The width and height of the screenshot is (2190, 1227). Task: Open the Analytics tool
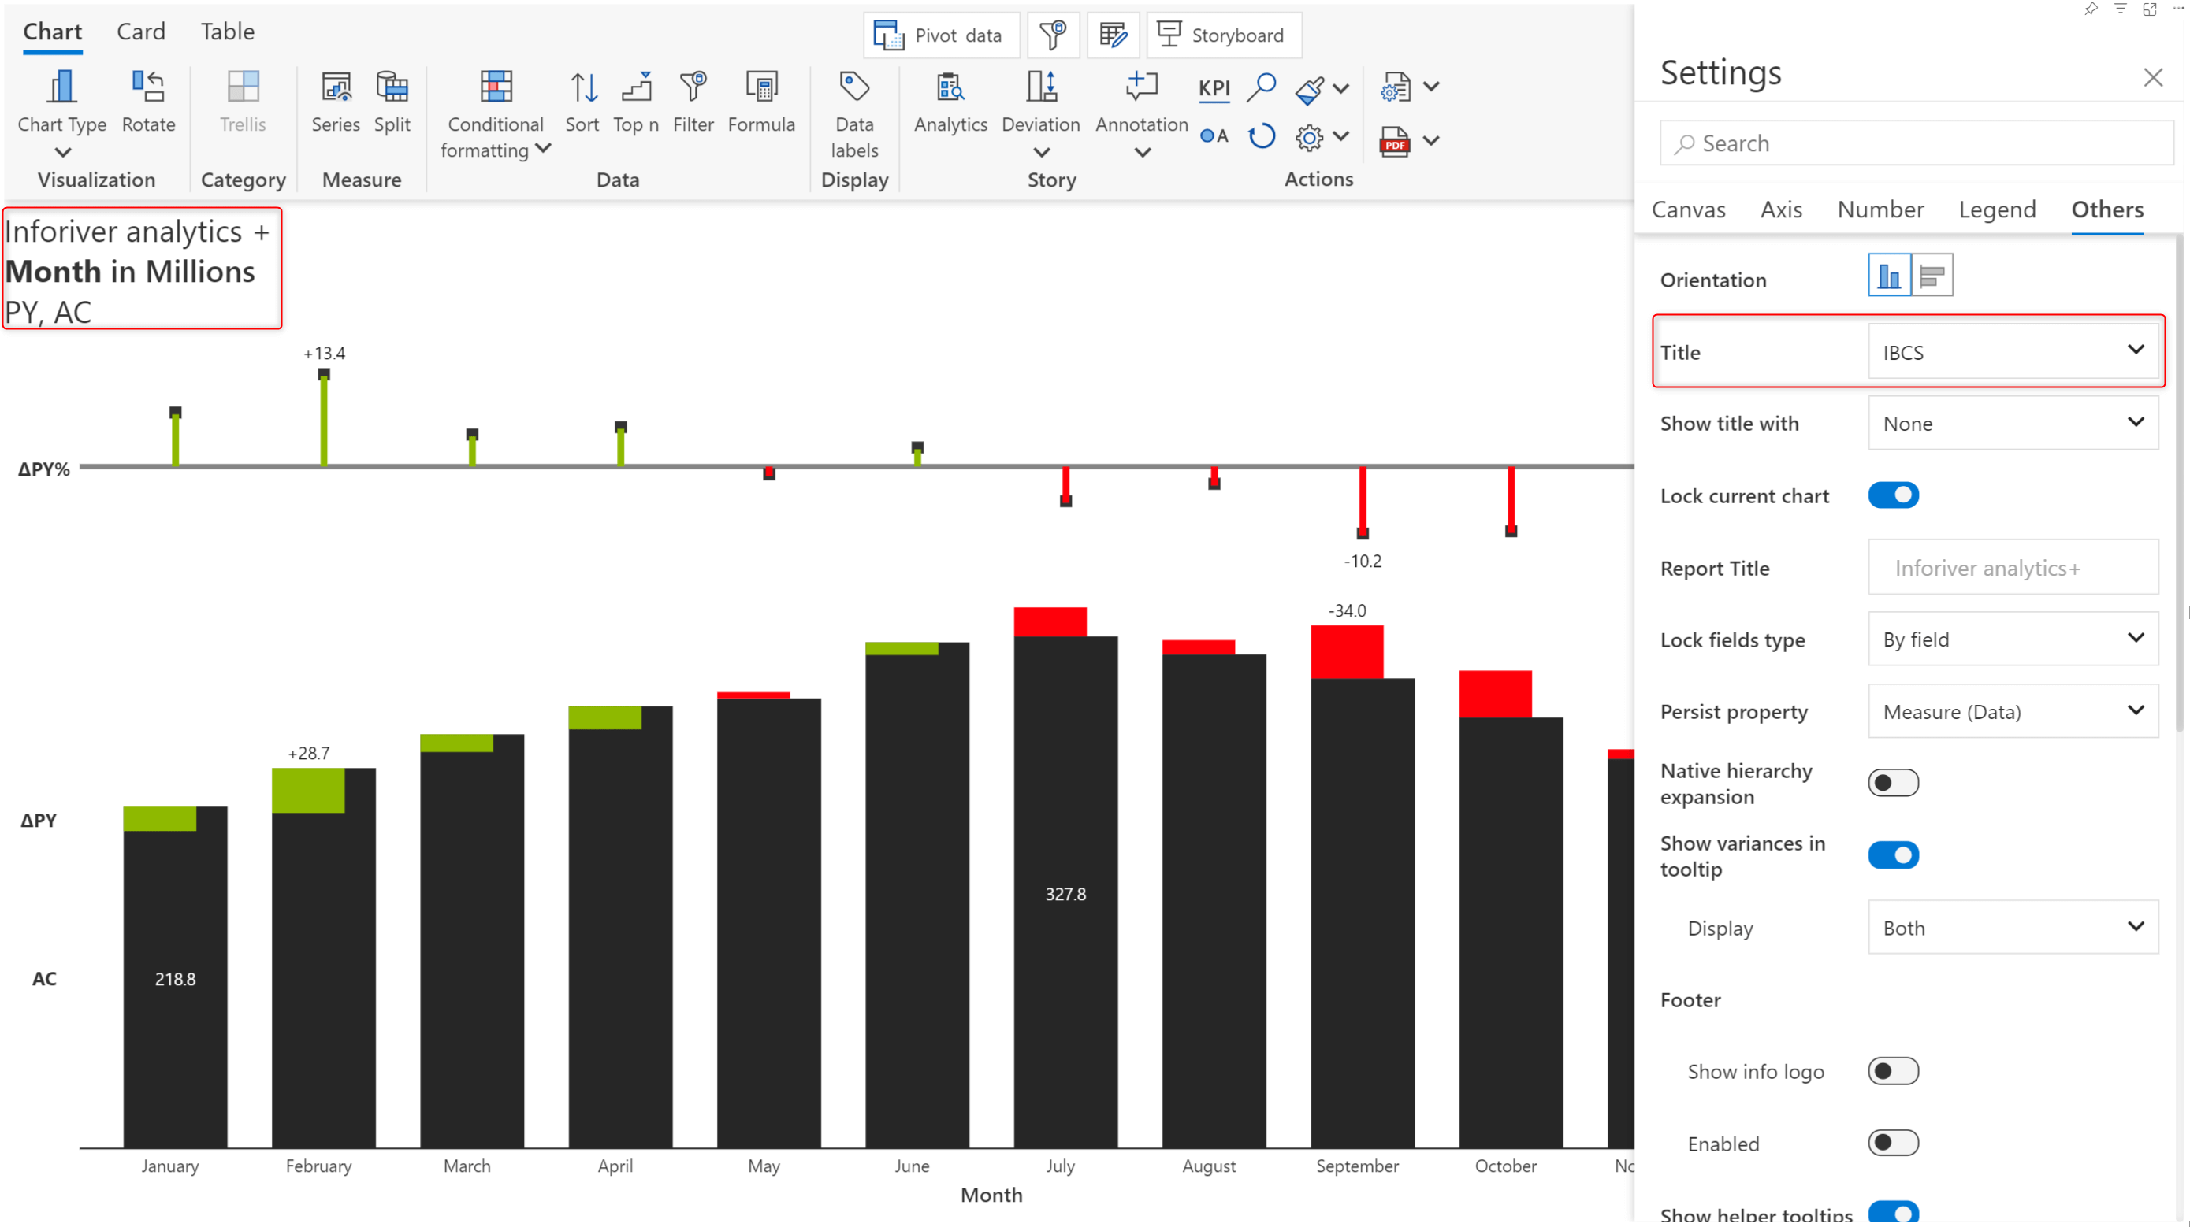pyautogui.click(x=950, y=101)
